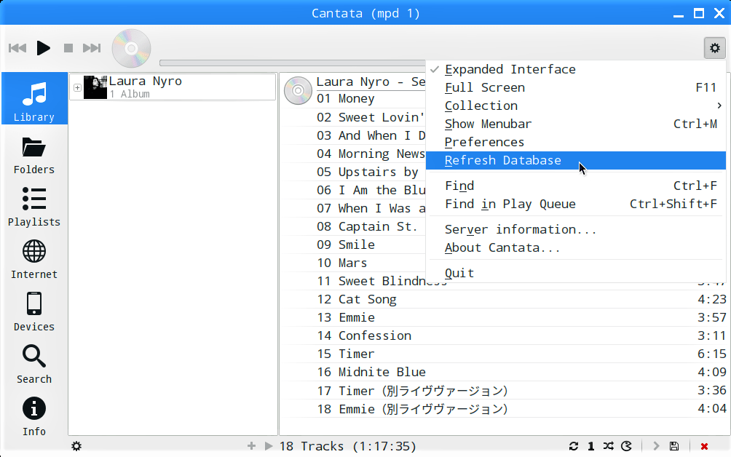Click the Laura Nyro album thumbnail
Screen dimensions: 731x457
coord(95,87)
